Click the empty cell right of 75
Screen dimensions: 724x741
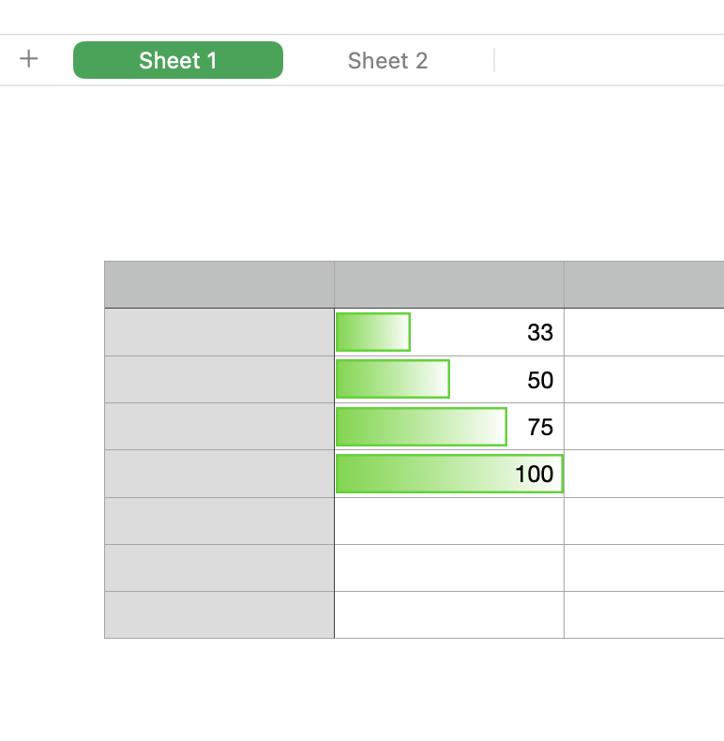(x=643, y=427)
